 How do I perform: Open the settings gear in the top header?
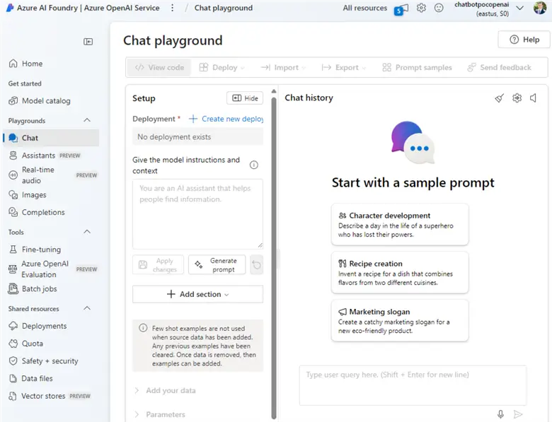click(x=421, y=8)
